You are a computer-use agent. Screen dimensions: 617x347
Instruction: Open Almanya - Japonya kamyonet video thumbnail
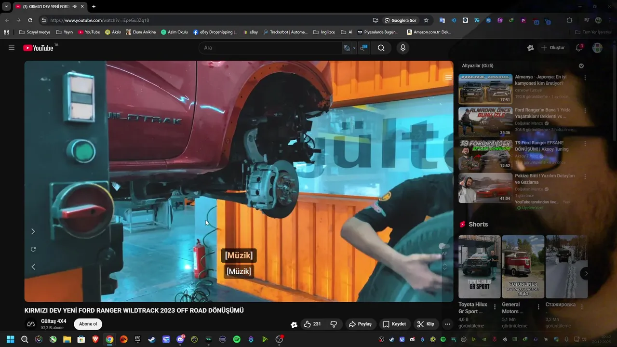coord(485,89)
